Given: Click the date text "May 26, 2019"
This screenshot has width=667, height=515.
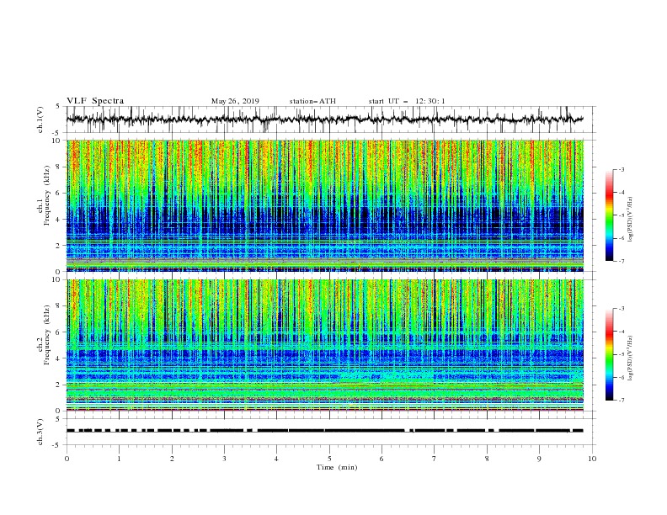Looking at the screenshot, I should (x=235, y=101).
